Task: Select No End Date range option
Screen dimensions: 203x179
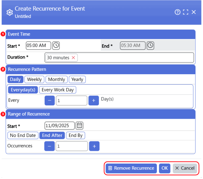Action: pyautogui.click(x=23, y=135)
